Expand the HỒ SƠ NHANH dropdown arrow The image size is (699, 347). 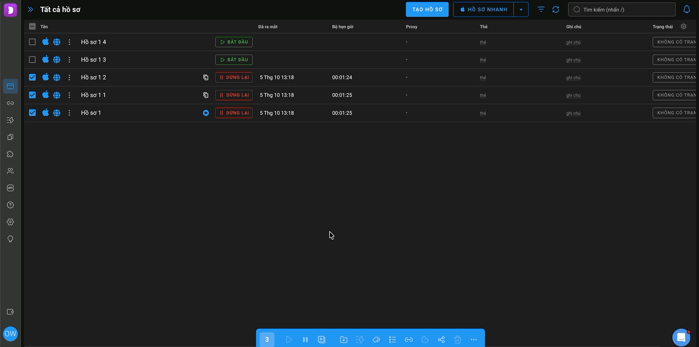tap(521, 10)
